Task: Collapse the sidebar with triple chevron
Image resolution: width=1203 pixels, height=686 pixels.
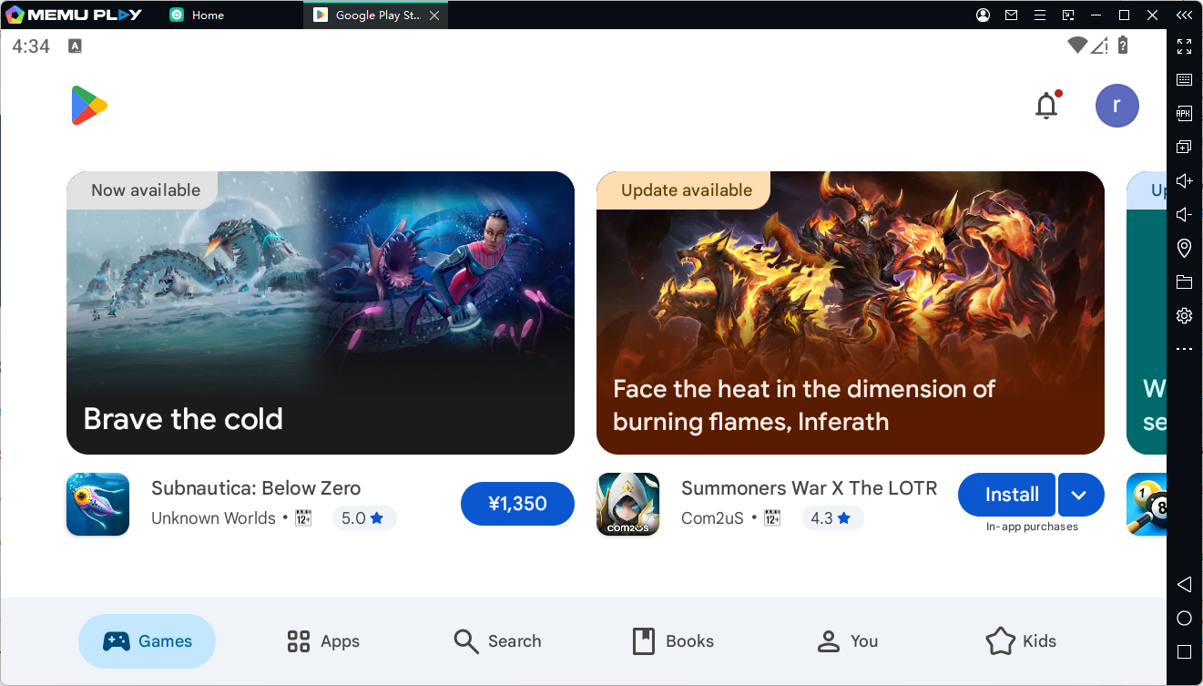Action: coord(1184,15)
